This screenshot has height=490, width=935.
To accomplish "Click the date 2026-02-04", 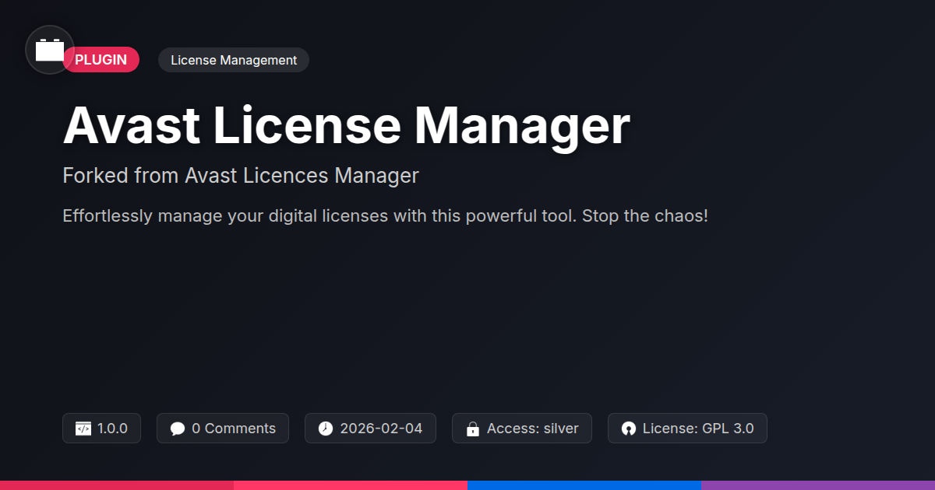I will click(x=382, y=429).
